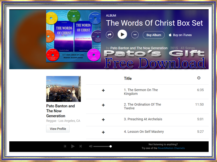Add The Ordination Of The Twelve with plus icon
The height and width of the screenshot is (162, 217).
pos(103,105)
